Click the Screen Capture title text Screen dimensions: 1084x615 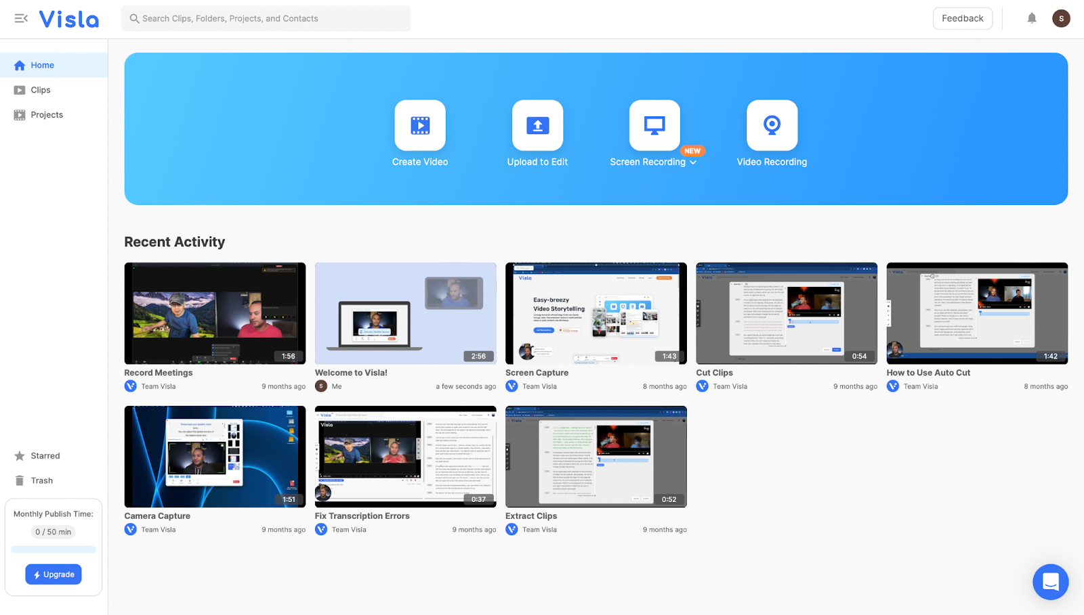click(x=537, y=373)
